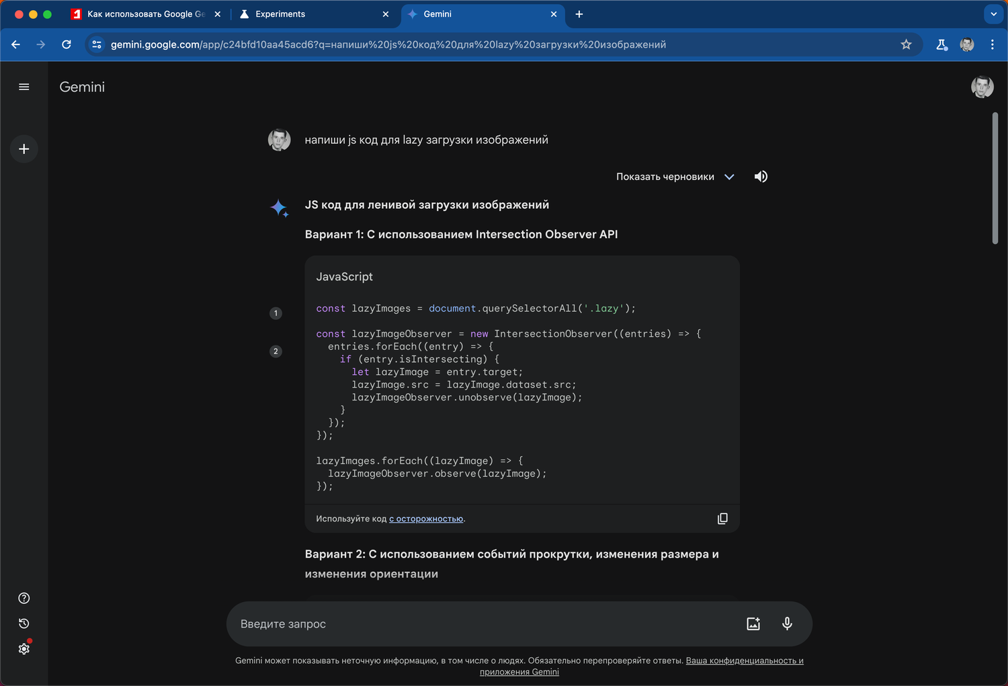Click the Gemini logo title
Image resolution: width=1008 pixels, height=686 pixels.
(x=82, y=87)
